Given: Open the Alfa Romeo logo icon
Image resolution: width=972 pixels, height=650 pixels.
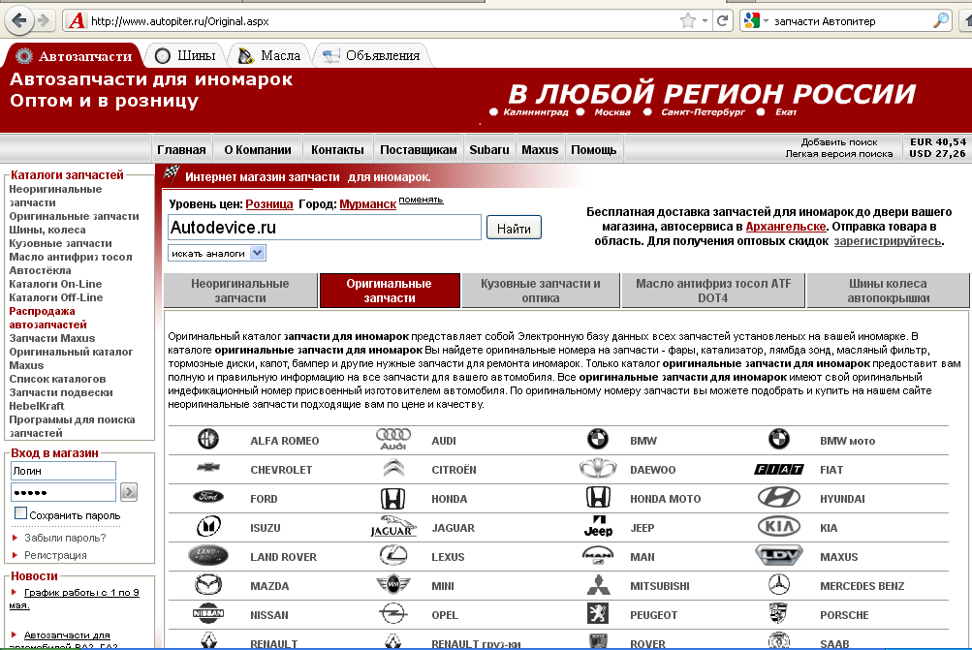Looking at the screenshot, I should [208, 440].
